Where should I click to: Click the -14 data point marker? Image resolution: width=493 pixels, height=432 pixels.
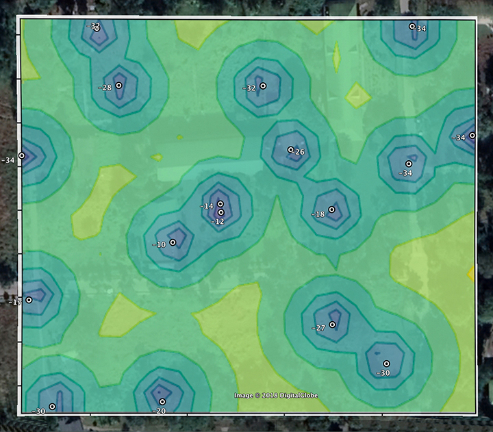tap(220, 204)
